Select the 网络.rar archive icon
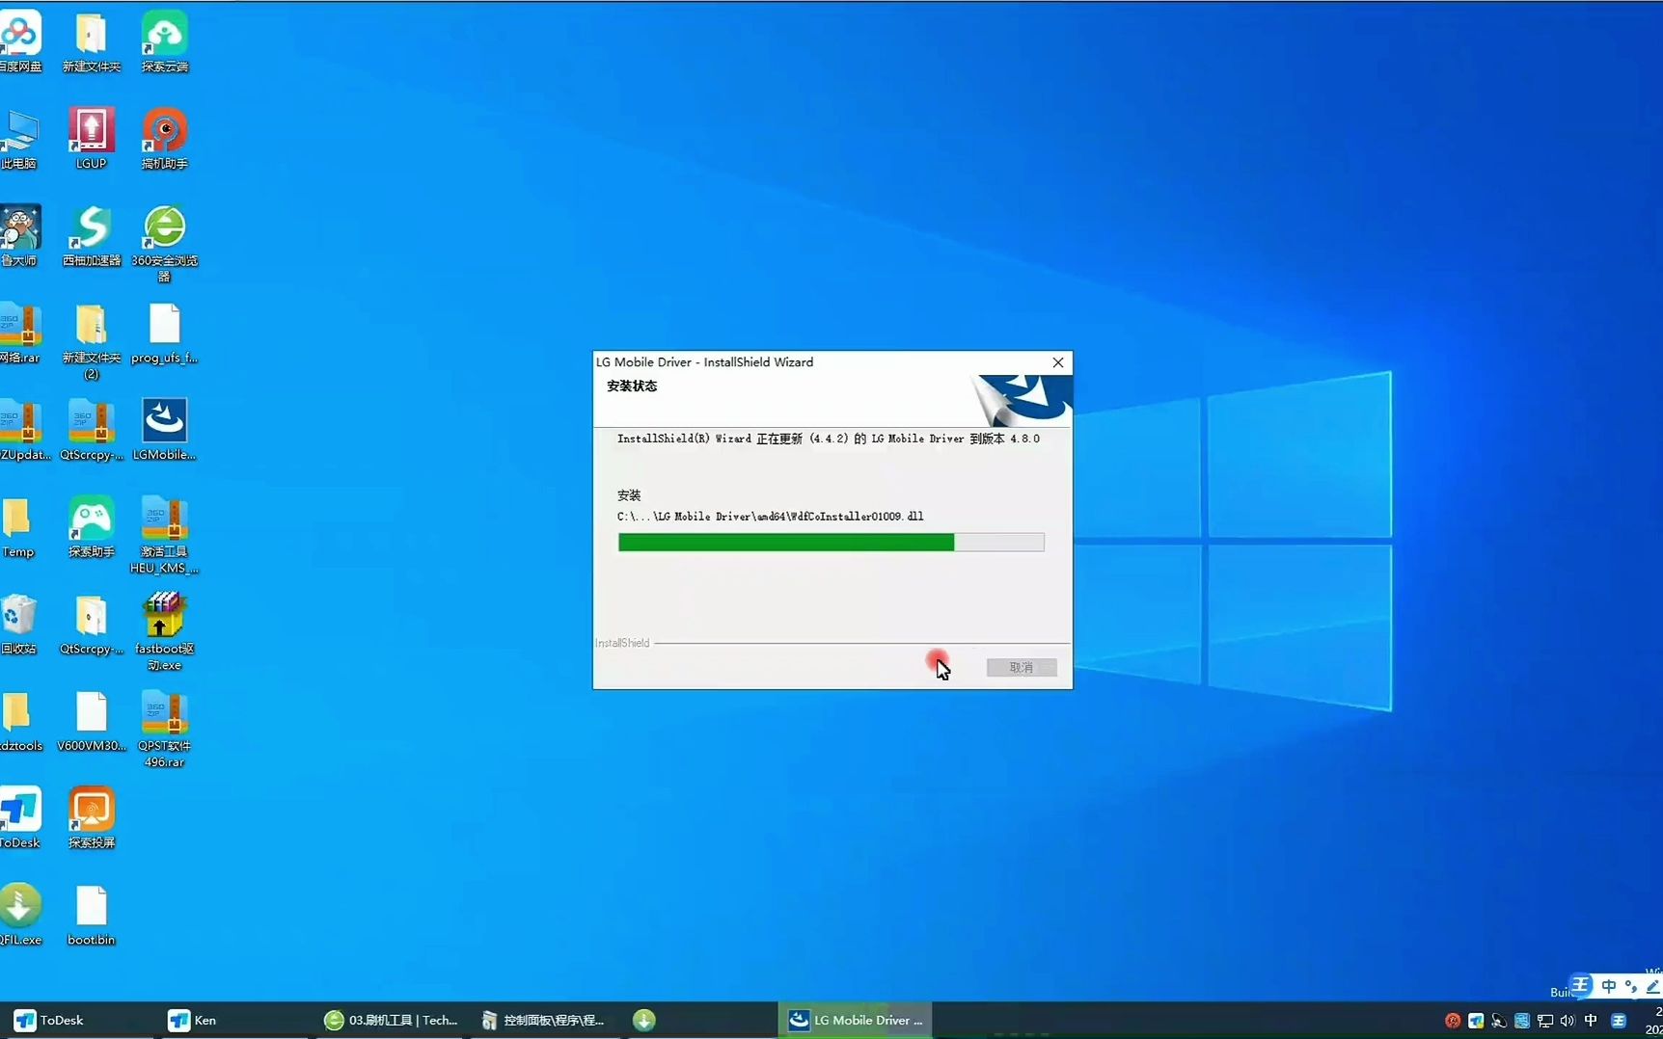This screenshot has width=1663, height=1039. [20, 333]
